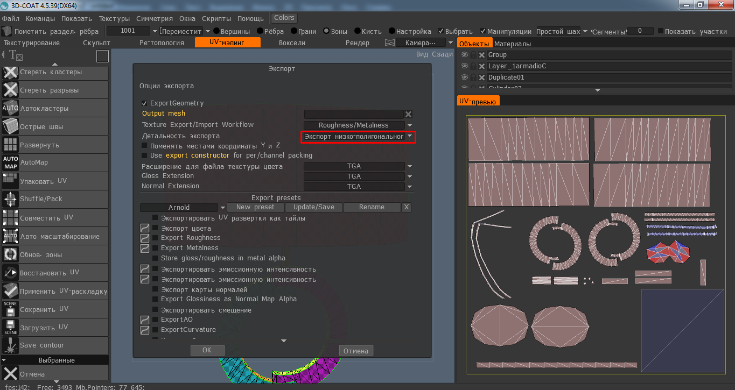
Task: Click the Сегменты value field
Action: coord(640,31)
